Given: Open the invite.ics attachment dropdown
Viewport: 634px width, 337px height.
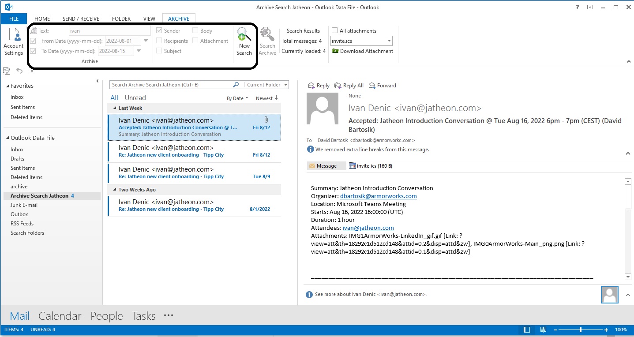Looking at the screenshot, I should 389,41.
